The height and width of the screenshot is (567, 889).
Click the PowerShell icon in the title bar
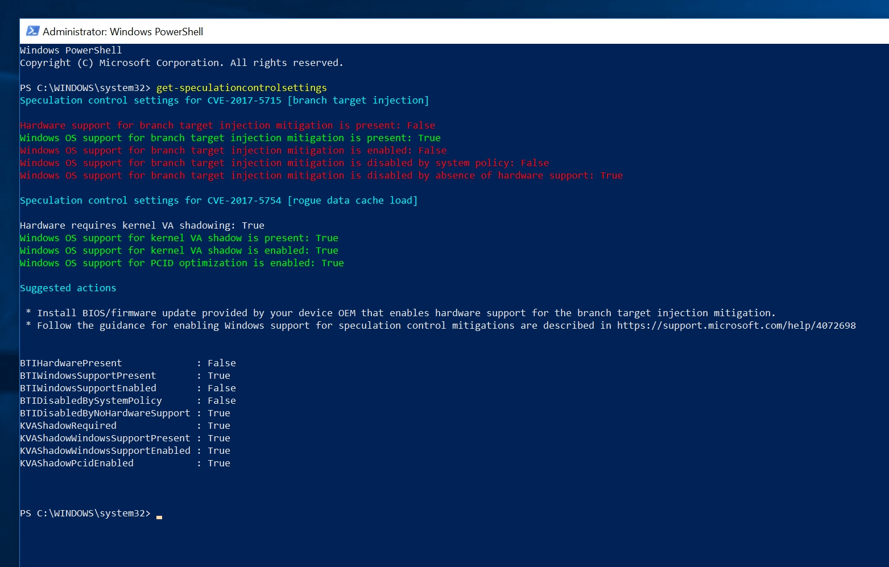click(x=32, y=31)
